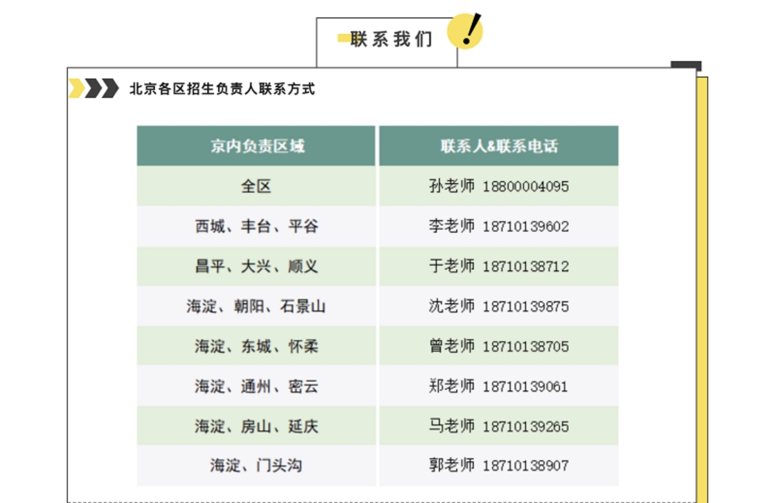This screenshot has width=775, height=503.
Task: Click 郑老师 phone number 18710139061
Action: 526,387
